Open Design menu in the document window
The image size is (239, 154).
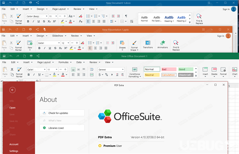pos(42,9)
